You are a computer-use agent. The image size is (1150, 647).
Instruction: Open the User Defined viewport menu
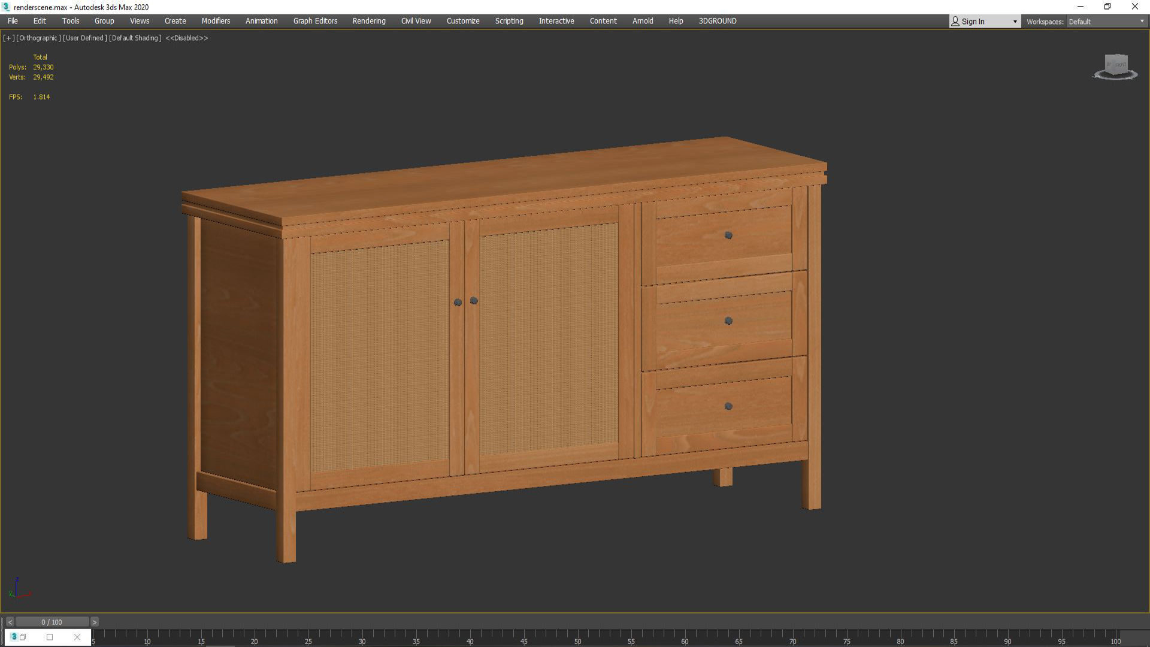pyautogui.click(x=85, y=38)
